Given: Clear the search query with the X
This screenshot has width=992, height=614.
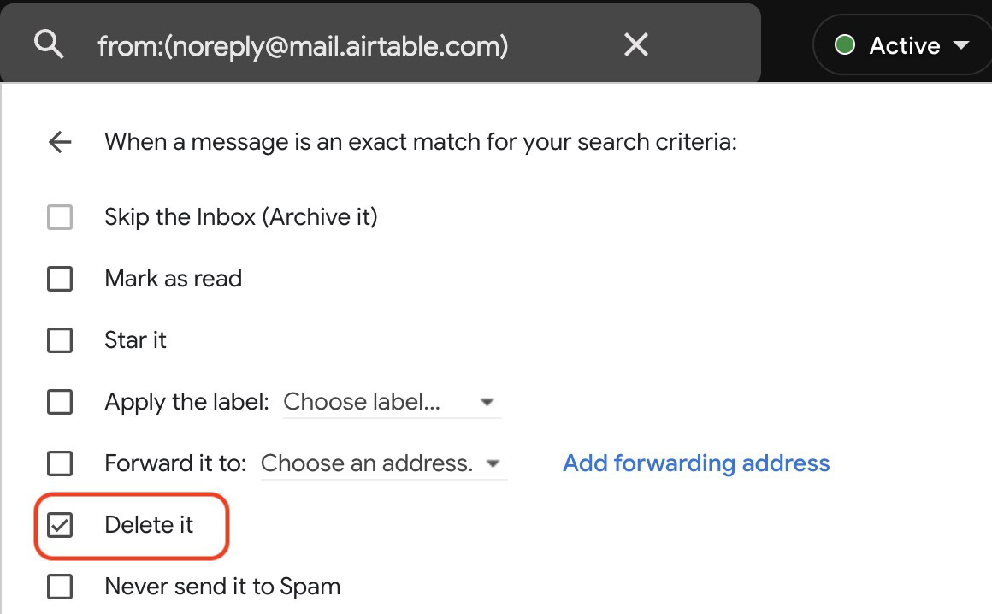Looking at the screenshot, I should click(x=636, y=45).
